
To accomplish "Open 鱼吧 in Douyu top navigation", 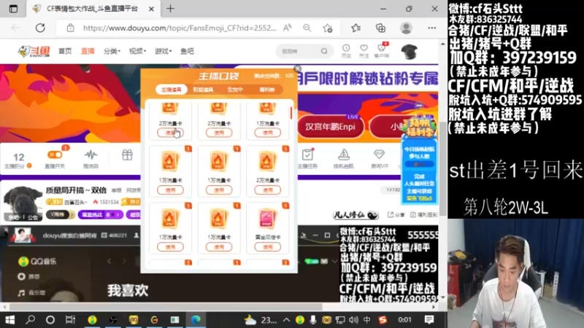I will [187, 51].
